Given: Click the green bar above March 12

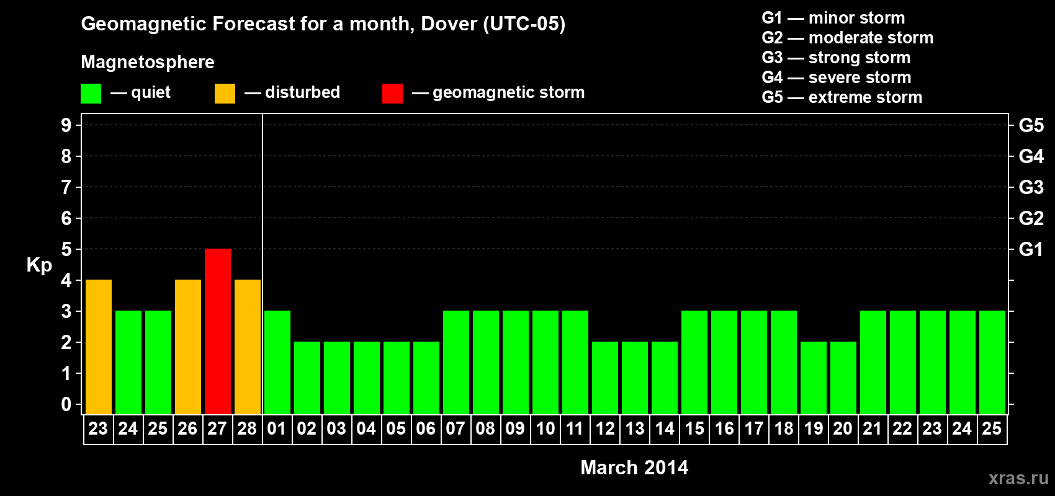Looking at the screenshot, I should pyautogui.click(x=605, y=378).
